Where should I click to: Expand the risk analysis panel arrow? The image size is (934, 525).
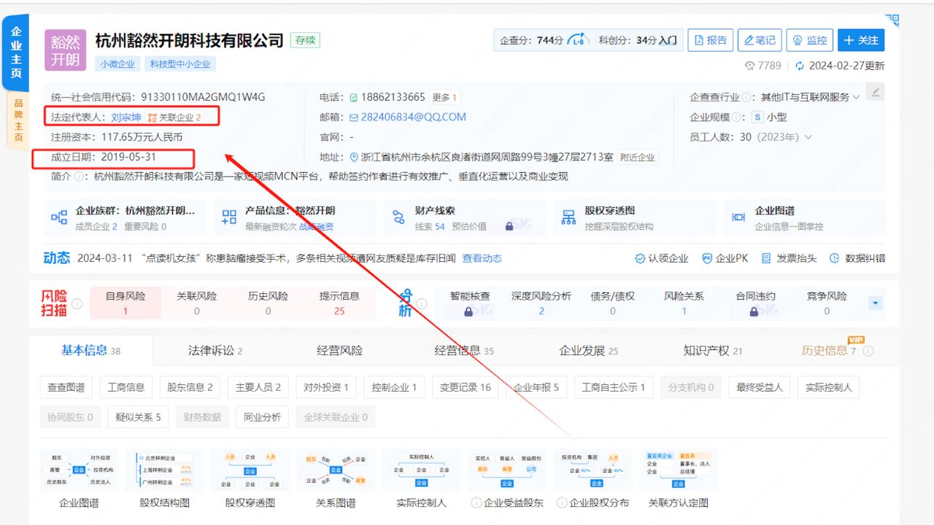coord(876,303)
